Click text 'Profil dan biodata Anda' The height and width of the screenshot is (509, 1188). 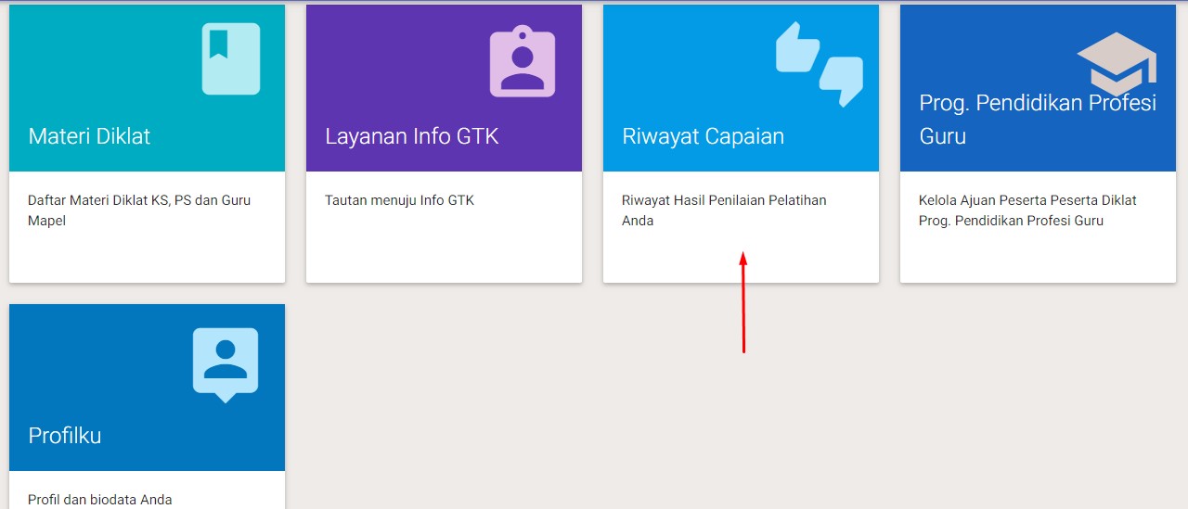pos(100,500)
